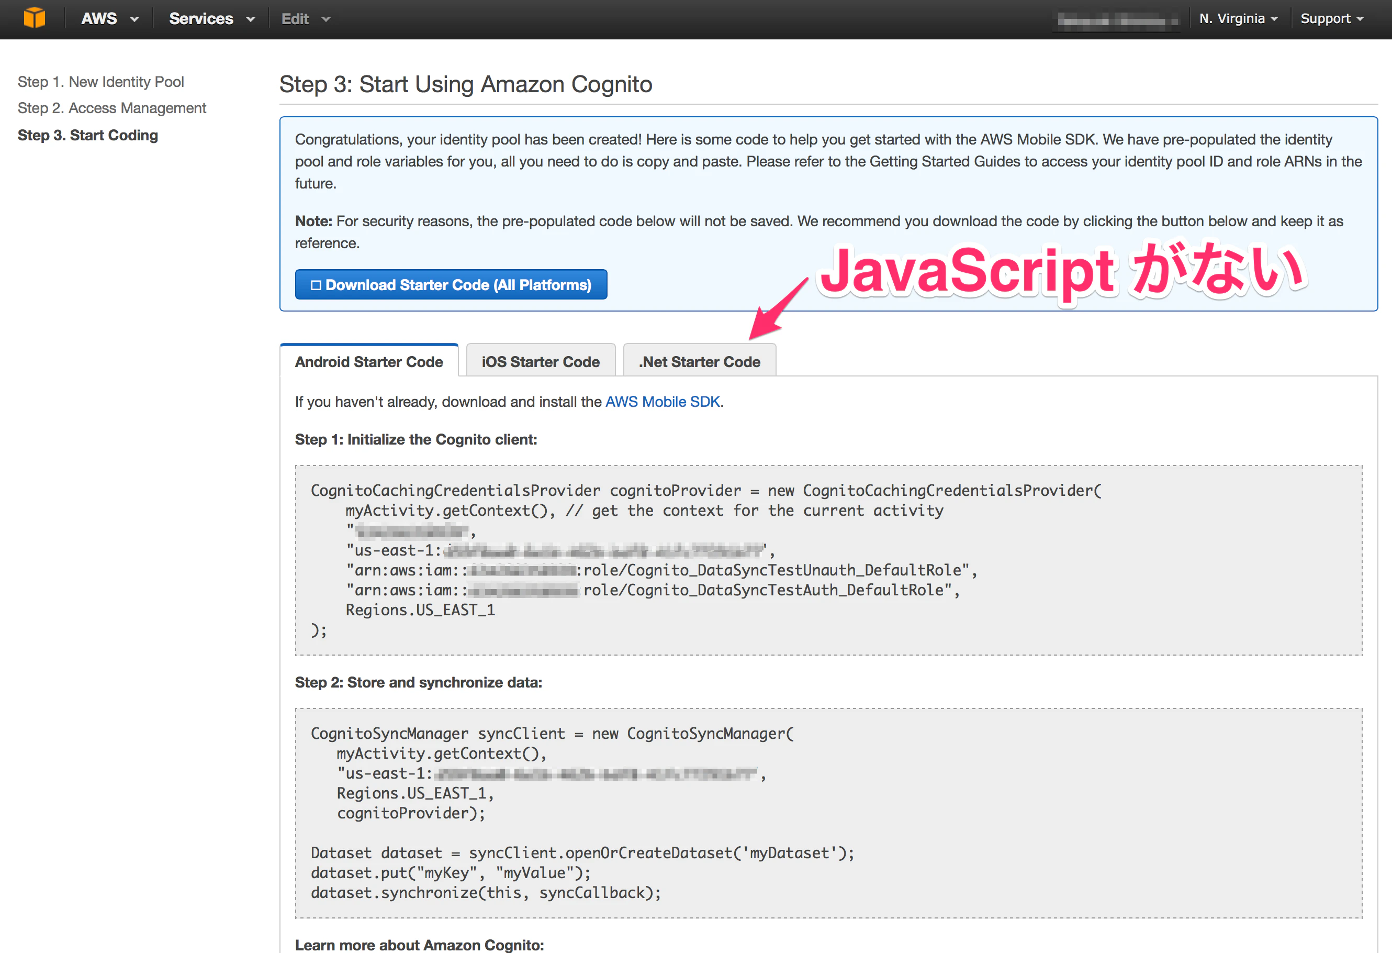This screenshot has height=953, width=1392.
Task: Click Download Starter Code (All Platforms) button
Action: point(451,285)
